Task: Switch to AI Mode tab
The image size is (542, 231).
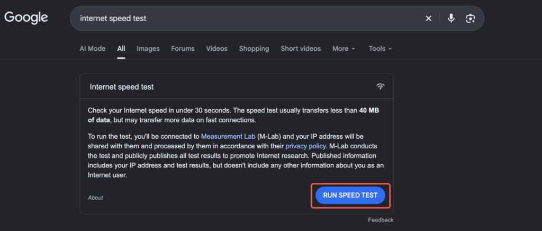Action: [92, 49]
